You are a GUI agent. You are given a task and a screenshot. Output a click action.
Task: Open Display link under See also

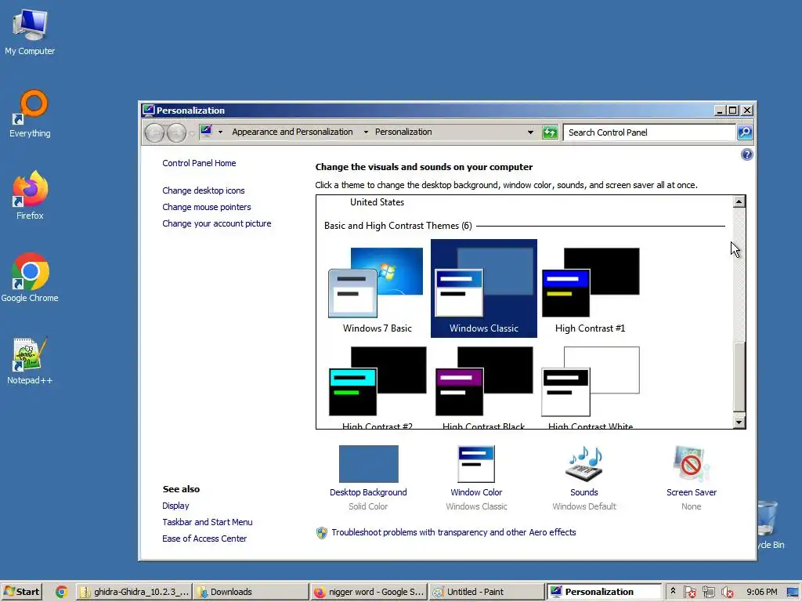(x=175, y=506)
